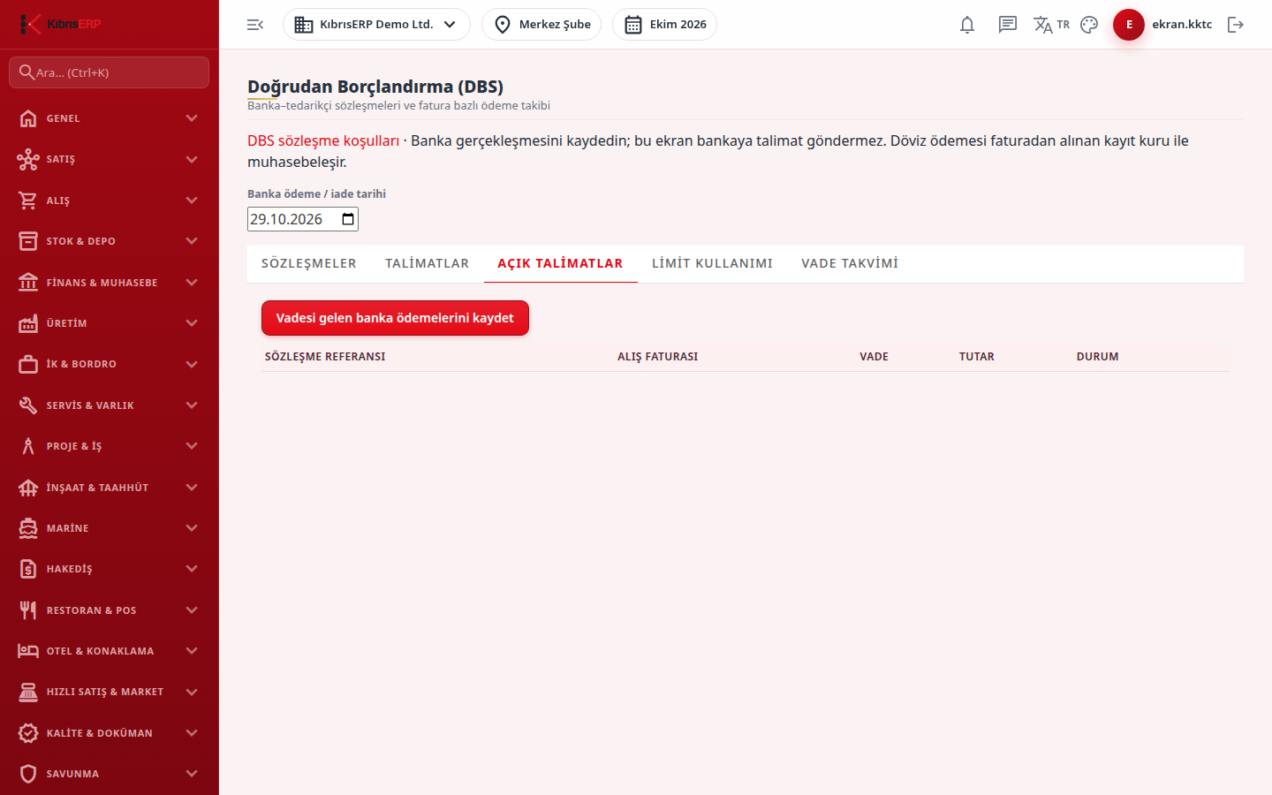The height and width of the screenshot is (795, 1272).
Task: Select the Merkez Şube branch selector
Action: [541, 25]
